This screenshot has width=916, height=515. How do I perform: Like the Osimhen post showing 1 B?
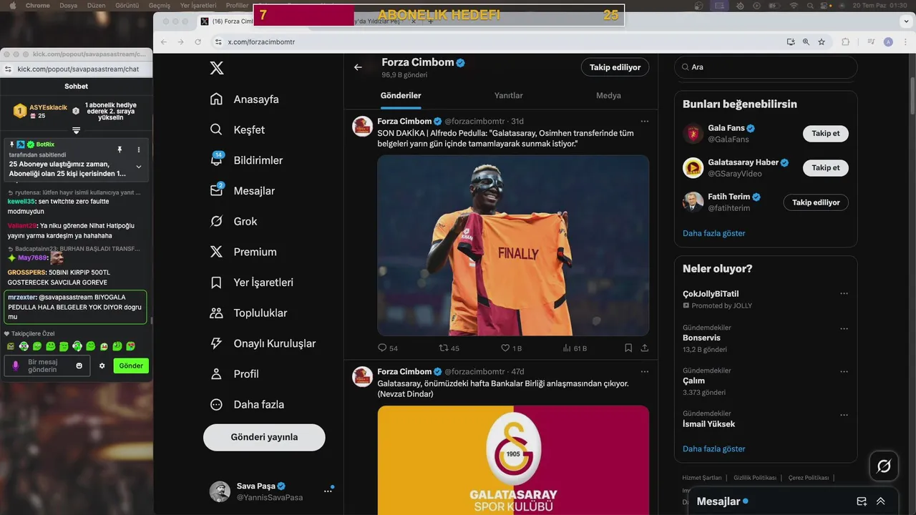(505, 348)
